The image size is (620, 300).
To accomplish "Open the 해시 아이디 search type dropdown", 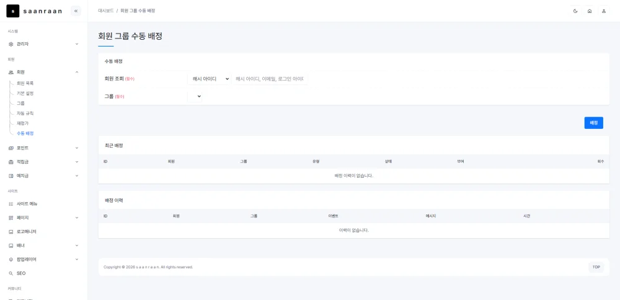I will point(209,79).
